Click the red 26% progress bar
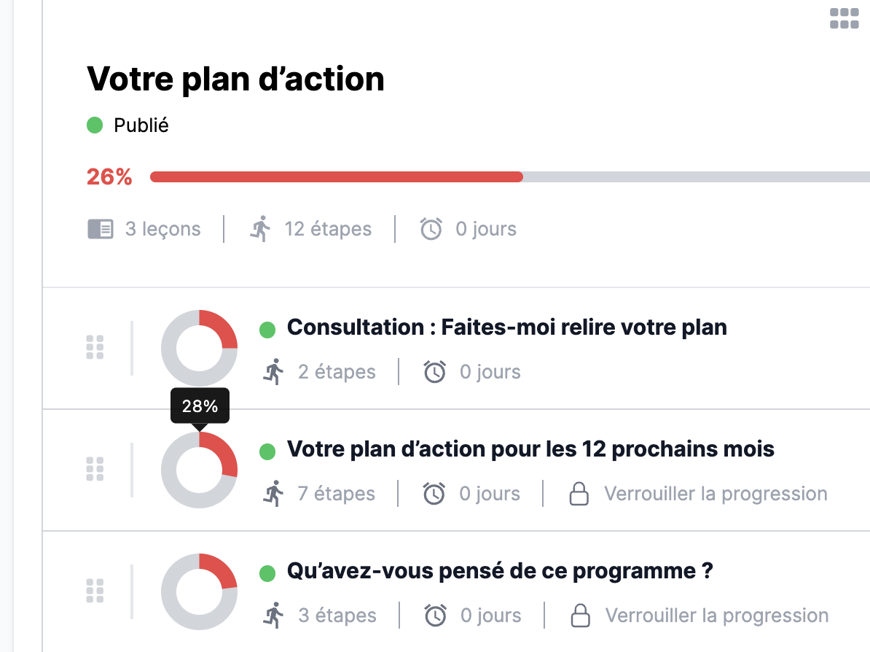 coord(337,176)
